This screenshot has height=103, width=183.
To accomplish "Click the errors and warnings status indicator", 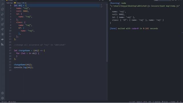I will [4, 102].
